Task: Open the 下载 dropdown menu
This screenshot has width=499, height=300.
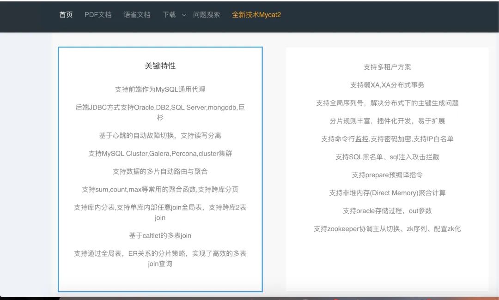Action: tap(169, 15)
